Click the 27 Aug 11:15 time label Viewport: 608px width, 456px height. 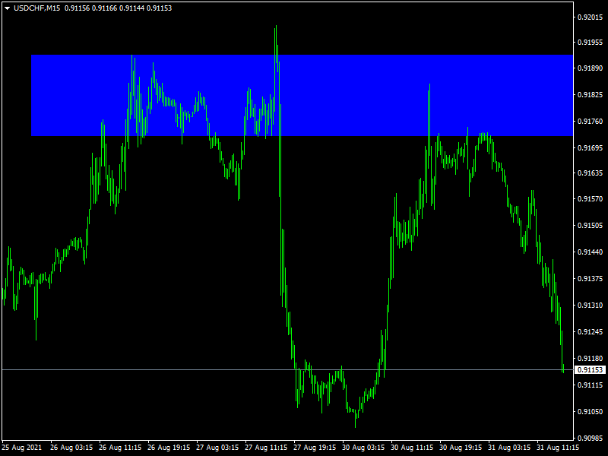[266, 448]
